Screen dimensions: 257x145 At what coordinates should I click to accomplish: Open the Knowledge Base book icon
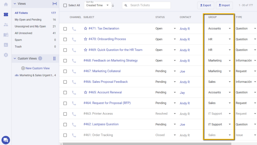tap(6, 35)
